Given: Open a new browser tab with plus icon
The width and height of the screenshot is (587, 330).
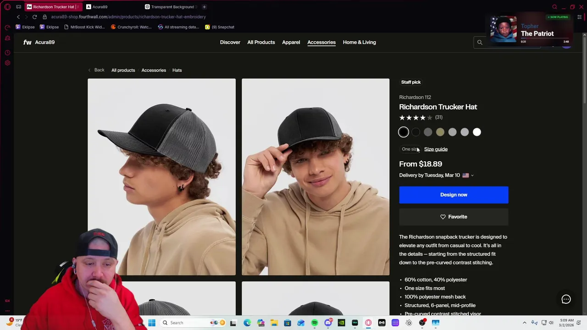Looking at the screenshot, I should 204,7.
